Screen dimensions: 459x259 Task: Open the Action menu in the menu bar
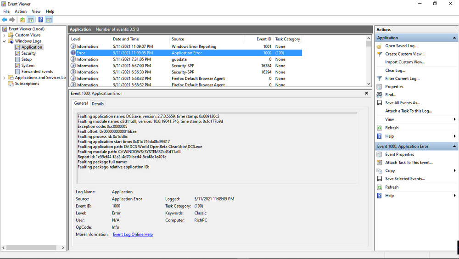[x=21, y=11]
